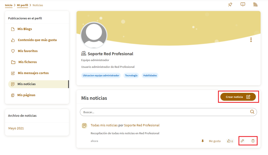Click the Equipo administrador text
This screenshot has width=268, height=155.
(95, 60)
